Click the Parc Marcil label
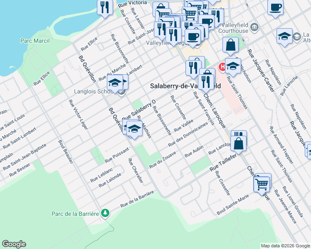This screenshot has height=249, width=311. click(35, 41)
